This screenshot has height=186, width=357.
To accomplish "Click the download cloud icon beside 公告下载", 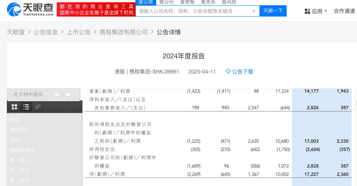I will pos(228,72).
